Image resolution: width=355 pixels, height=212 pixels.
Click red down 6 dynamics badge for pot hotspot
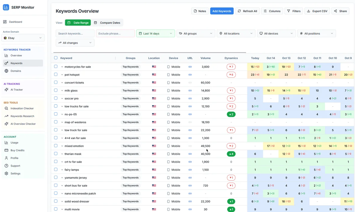tap(231, 75)
